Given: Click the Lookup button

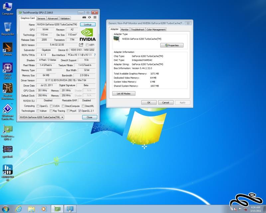Looking at the screenshot, I should [88, 24].
